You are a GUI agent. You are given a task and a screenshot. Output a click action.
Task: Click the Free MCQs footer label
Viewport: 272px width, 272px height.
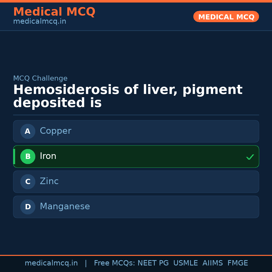115,263
